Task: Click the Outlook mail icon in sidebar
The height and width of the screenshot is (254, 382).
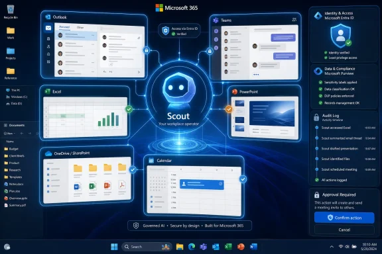Action: click(x=48, y=28)
